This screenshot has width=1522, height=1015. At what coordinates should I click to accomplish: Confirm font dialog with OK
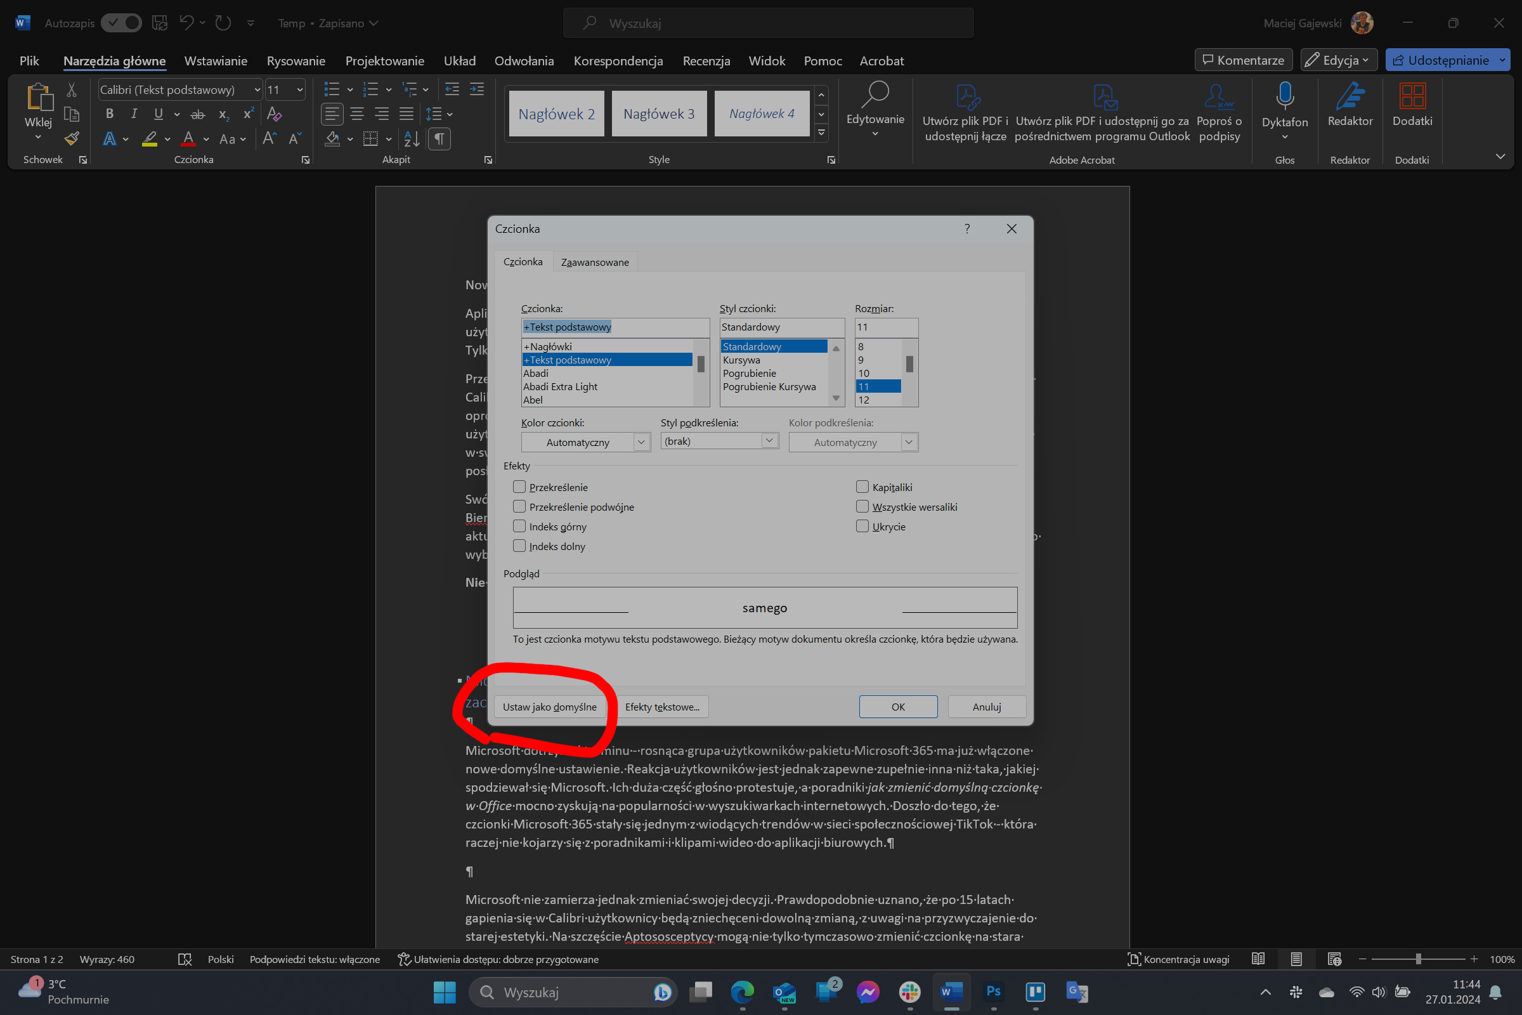pos(898,707)
